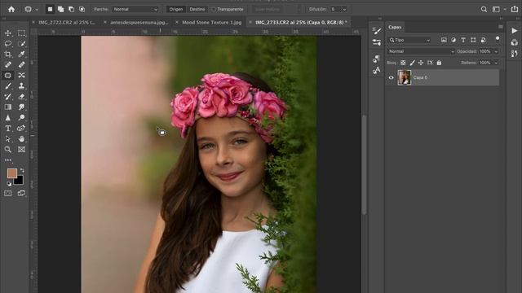Viewport: 522px width, 293px height.
Task: Toggle filter for type layers
Action: tap(463, 40)
